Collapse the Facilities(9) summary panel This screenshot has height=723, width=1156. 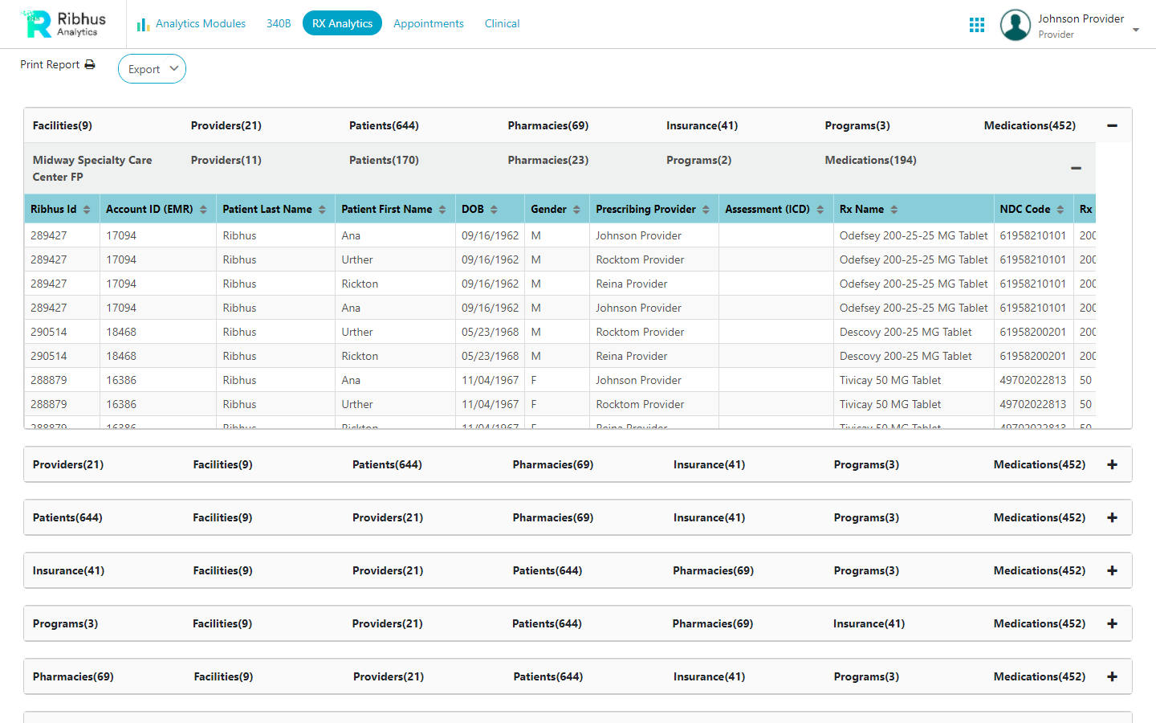pyautogui.click(x=1112, y=126)
